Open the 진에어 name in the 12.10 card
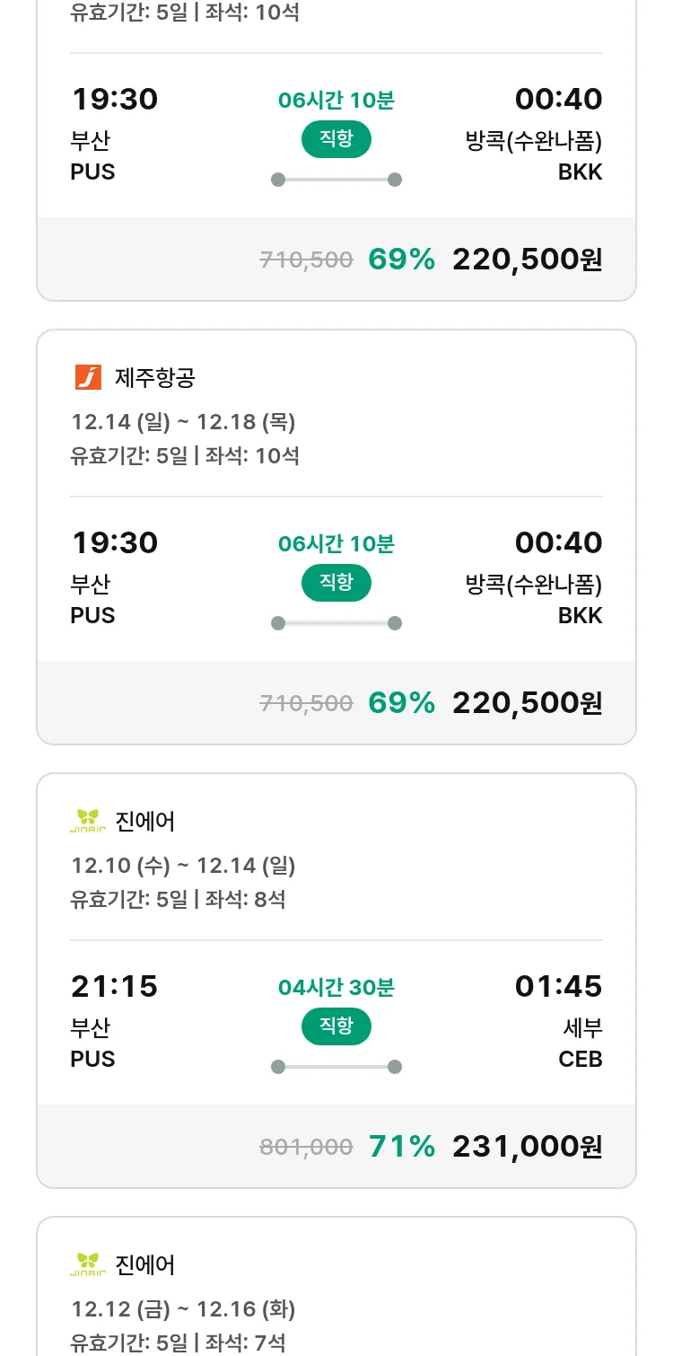Screen dimensions: 673x1356 click(145, 821)
